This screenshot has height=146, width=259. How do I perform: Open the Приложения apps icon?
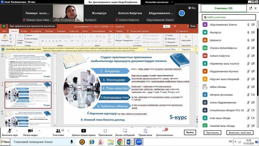[x=105, y=131]
